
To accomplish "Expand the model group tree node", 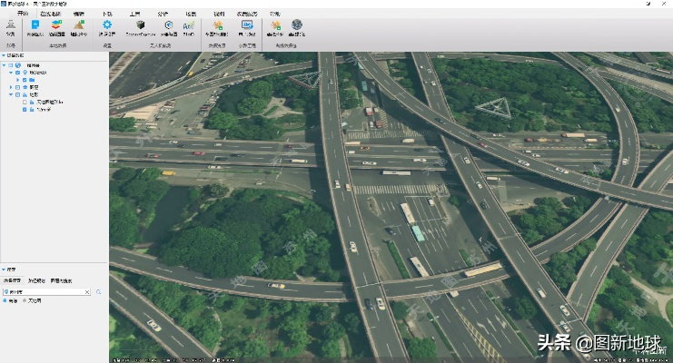I will pos(9,87).
